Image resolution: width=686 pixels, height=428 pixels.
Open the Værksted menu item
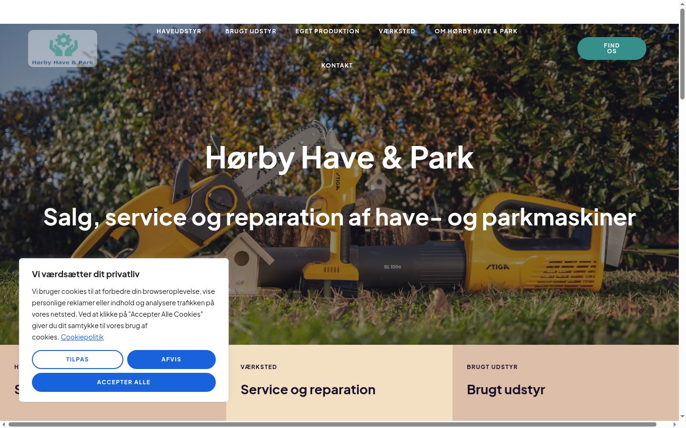tap(397, 31)
